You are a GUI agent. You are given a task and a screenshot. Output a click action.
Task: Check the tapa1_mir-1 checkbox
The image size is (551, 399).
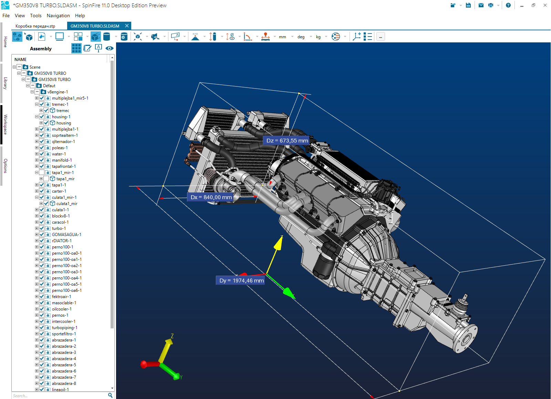click(42, 173)
